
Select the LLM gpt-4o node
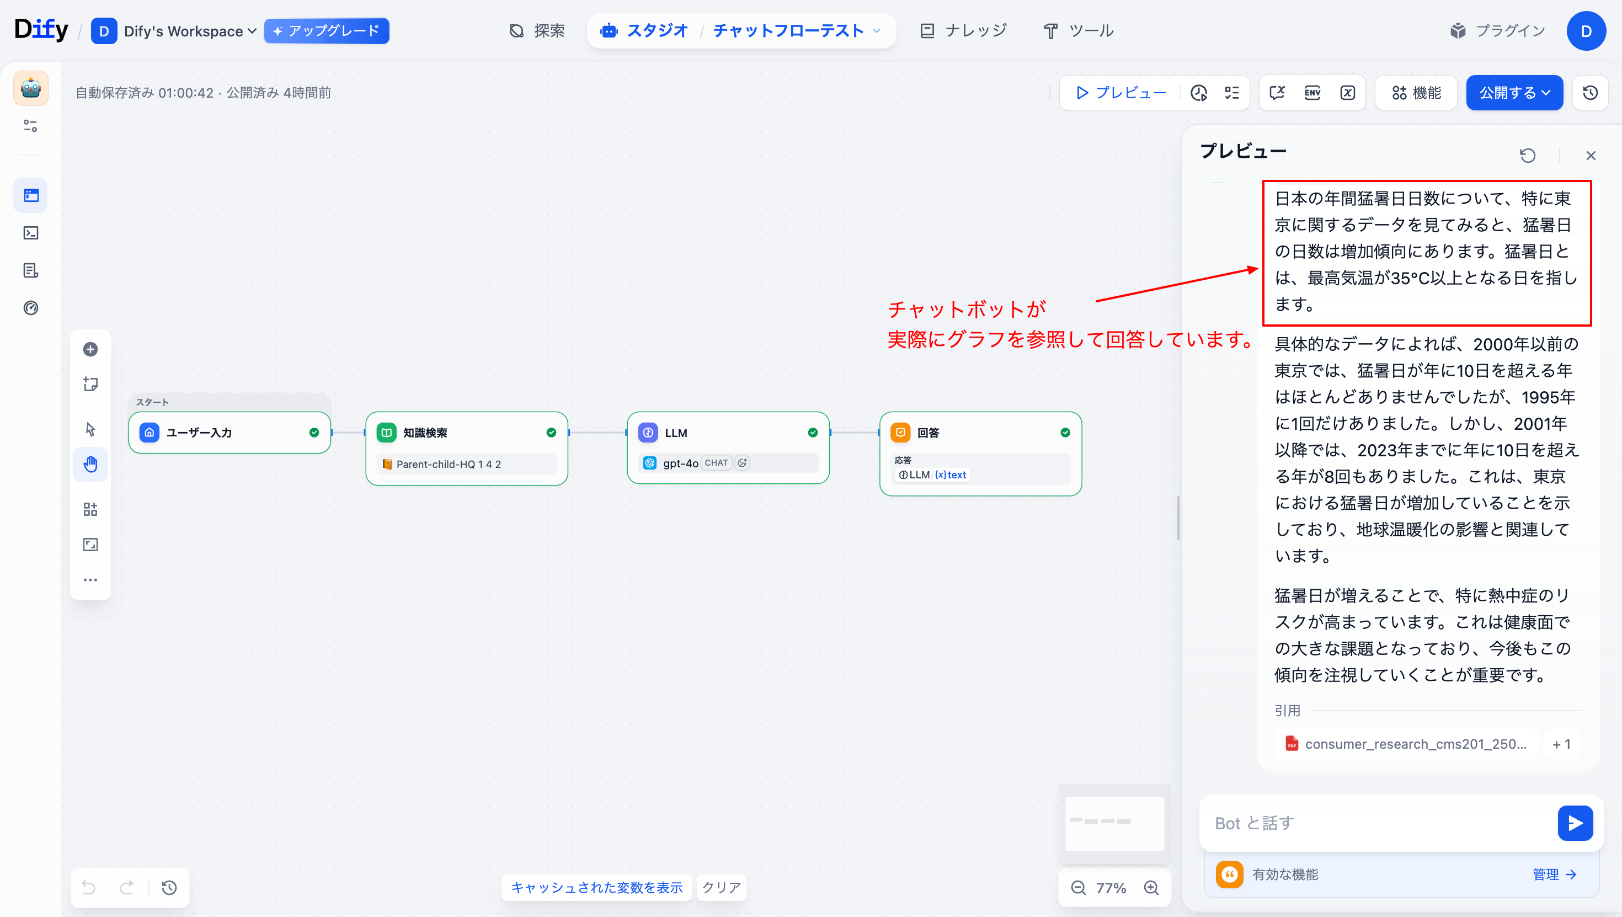coord(727,447)
